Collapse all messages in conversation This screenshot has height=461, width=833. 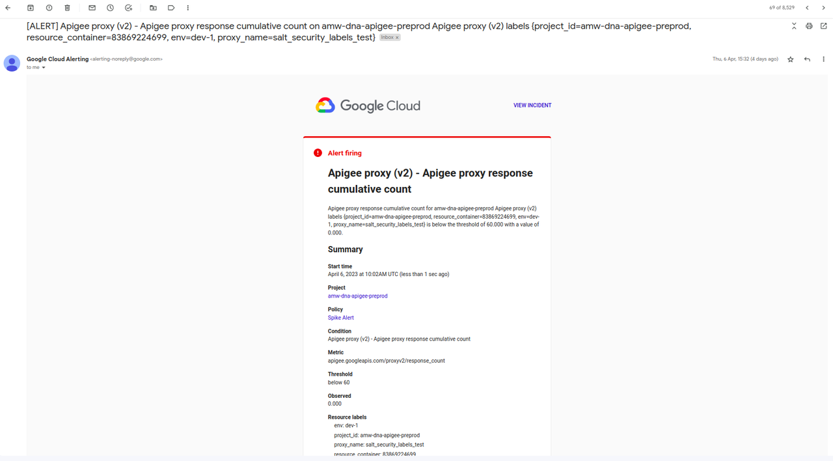tap(794, 26)
